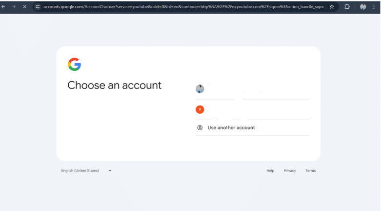Open the Chrome three-dot menu
Viewport: 381px width, 211px height.
pyautogui.click(x=374, y=7)
